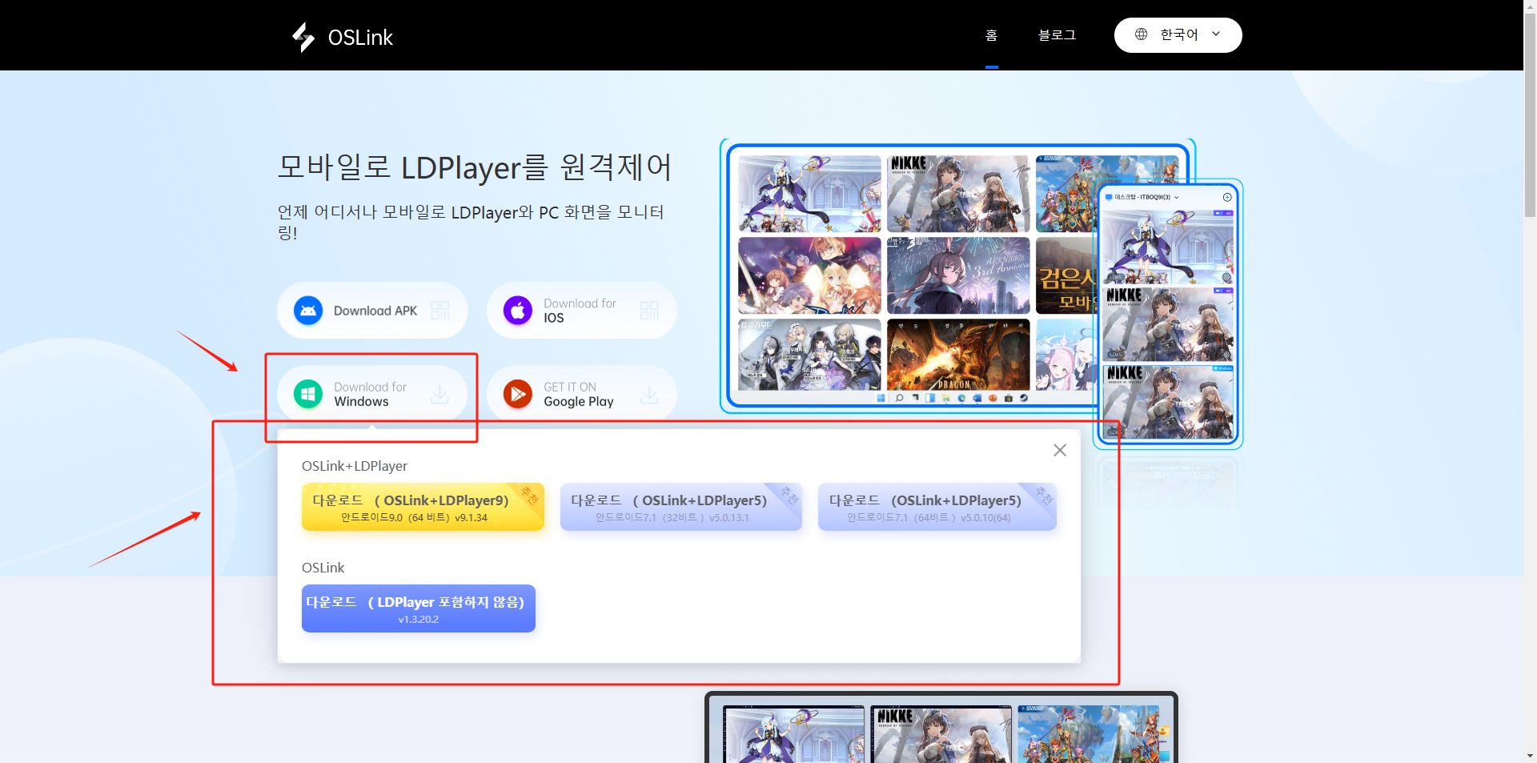
Task: Click the Windows logo icon
Action: point(308,394)
